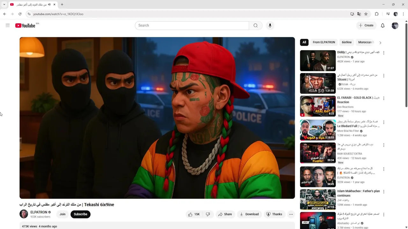Click the Dex Reactions channel name

345,107
